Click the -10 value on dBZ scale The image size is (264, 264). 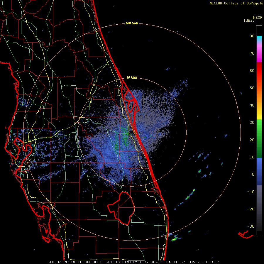tap(251, 192)
